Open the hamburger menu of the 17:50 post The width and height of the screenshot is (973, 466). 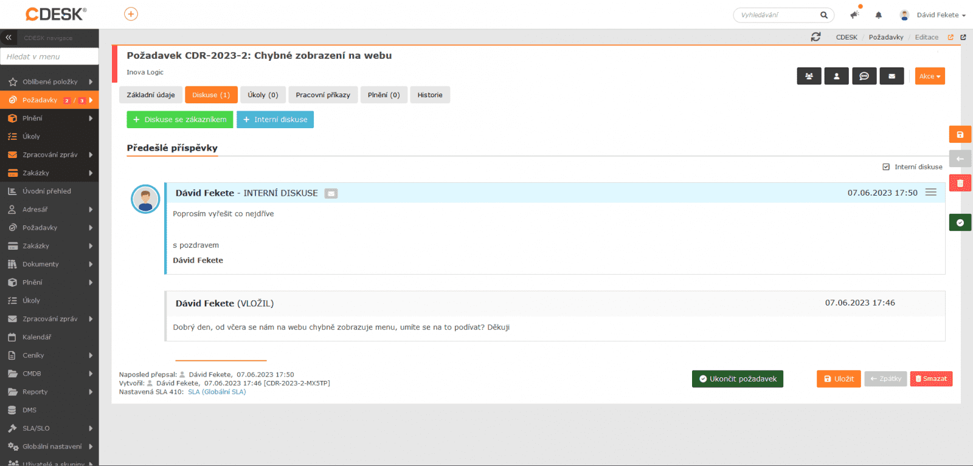click(x=931, y=192)
